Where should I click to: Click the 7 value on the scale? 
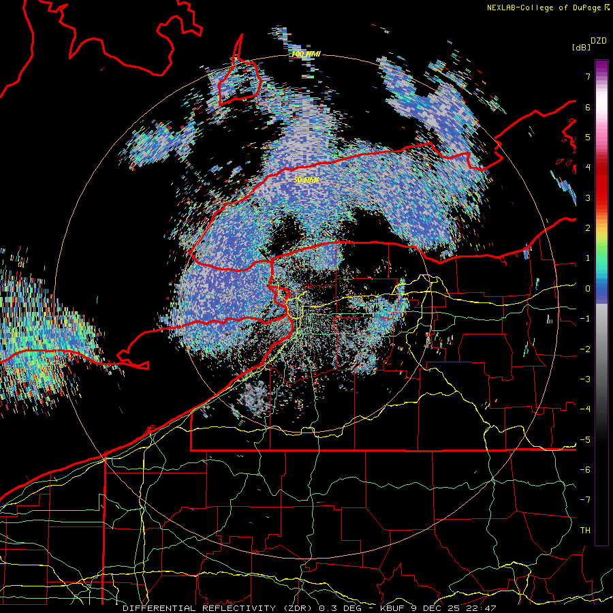588,76
